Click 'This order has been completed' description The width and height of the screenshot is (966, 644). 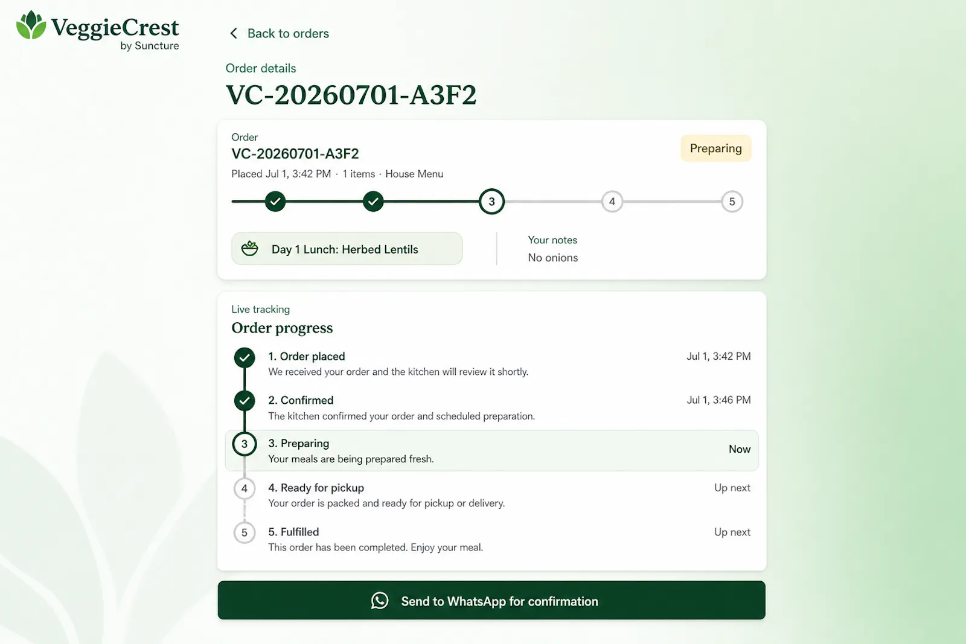pos(376,547)
